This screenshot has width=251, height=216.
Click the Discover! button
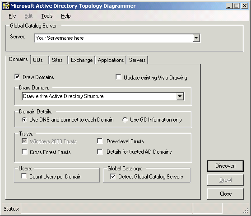click(225, 166)
